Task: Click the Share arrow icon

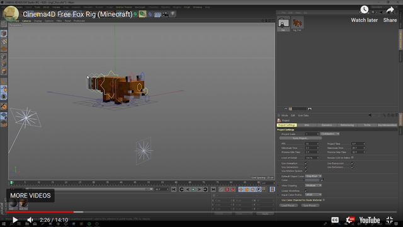Action: [390, 10]
